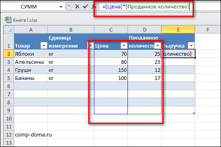Select the price cell with 80
221x147 pixels.
(111, 62)
